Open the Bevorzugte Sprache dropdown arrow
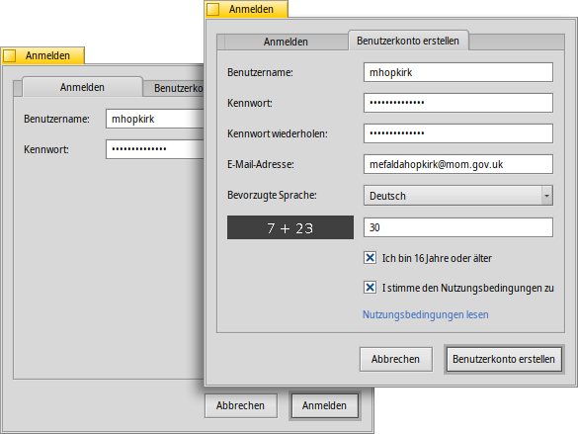Viewport: 578px width, 434px height. point(547,196)
